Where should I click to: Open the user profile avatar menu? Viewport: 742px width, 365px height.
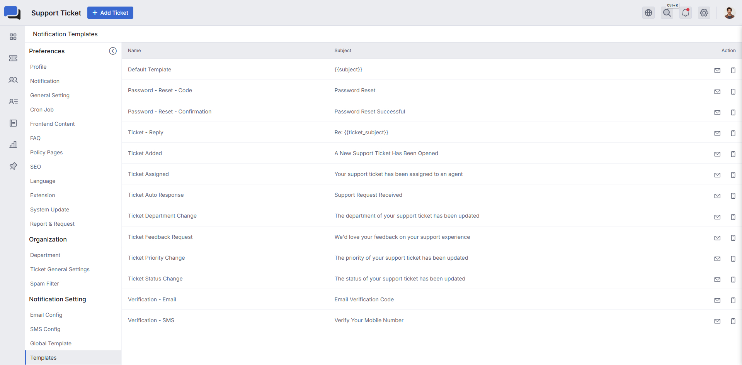pos(729,13)
